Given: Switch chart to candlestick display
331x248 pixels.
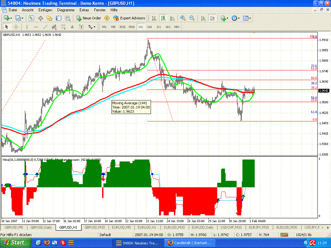Looking at the screenshot, I should pyautogui.click(x=163, y=18).
